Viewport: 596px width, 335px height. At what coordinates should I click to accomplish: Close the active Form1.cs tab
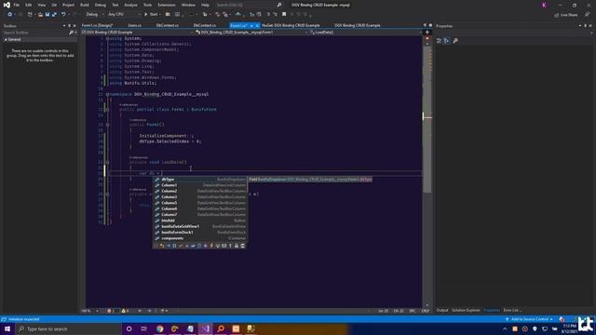257,25
